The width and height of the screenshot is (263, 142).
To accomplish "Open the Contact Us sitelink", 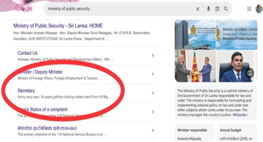I will [27, 53].
